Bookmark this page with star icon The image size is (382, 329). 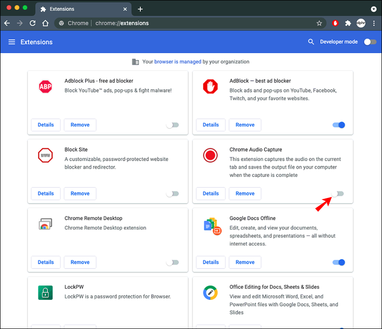pyautogui.click(x=319, y=23)
